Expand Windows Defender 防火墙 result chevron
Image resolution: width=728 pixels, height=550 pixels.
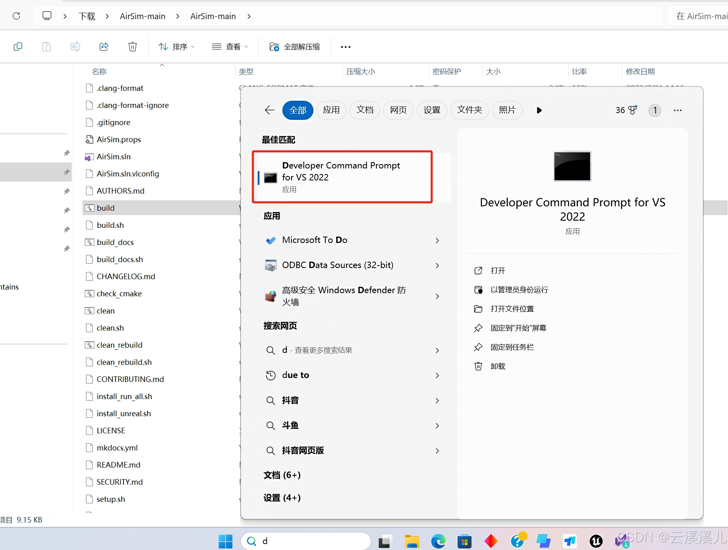pos(437,296)
